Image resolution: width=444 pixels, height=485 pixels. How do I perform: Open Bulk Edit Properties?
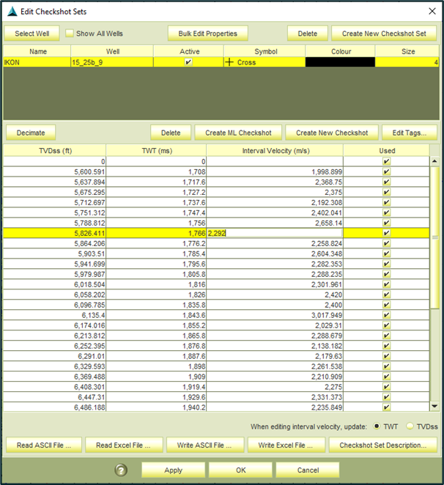pyautogui.click(x=208, y=34)
